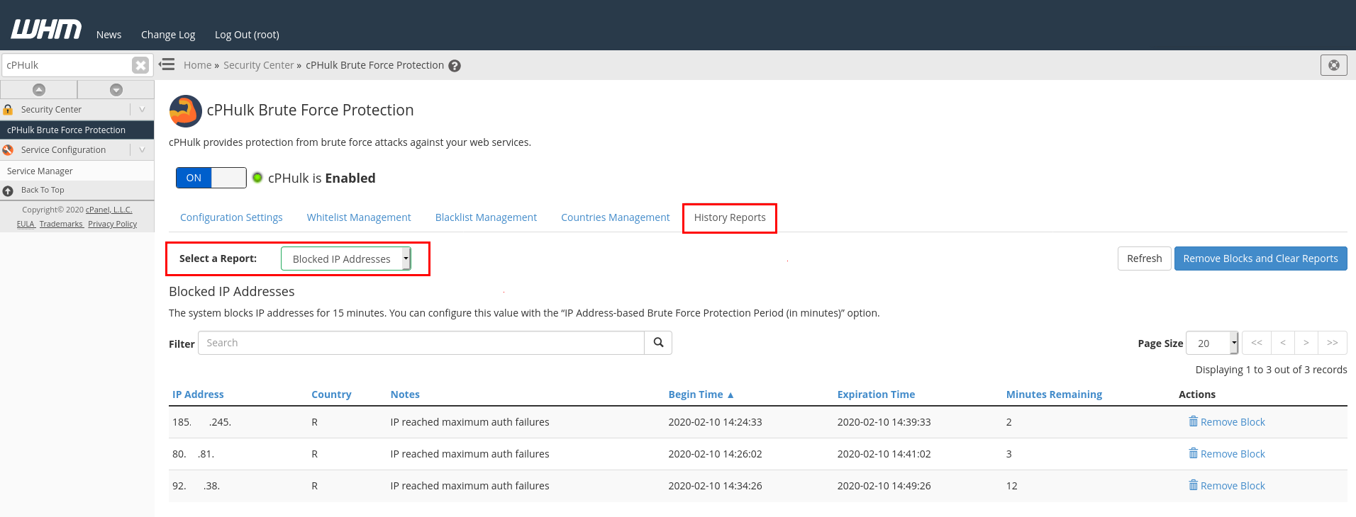Click the expiration time 2020-02-10 14:49:26
This screenshot has height=517, width=1356.
pyautogui.click(x=884, y=486)
